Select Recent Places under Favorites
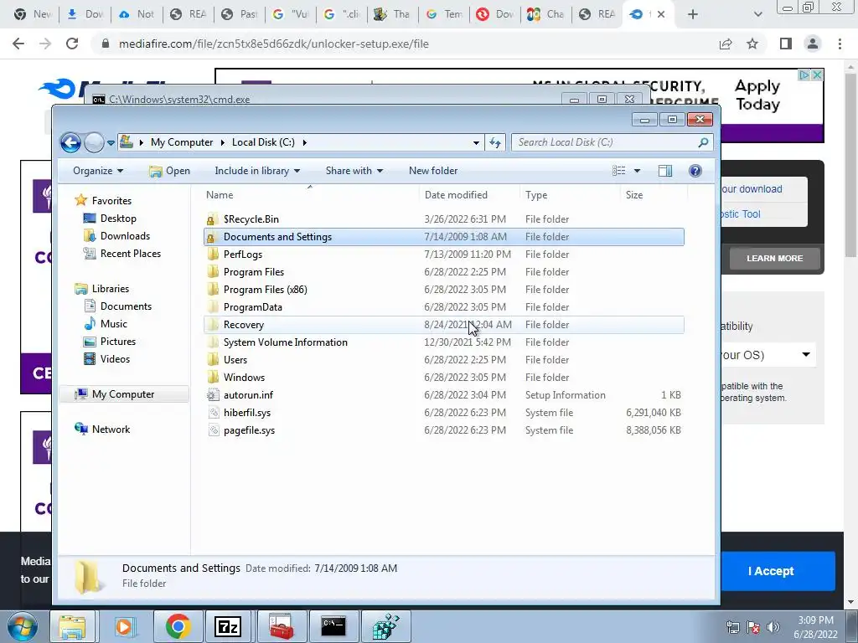 (x=130, y=253)
